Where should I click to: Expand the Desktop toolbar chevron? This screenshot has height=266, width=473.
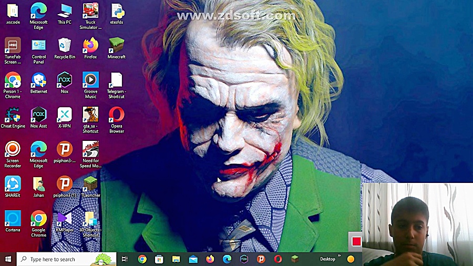point(340,255)
